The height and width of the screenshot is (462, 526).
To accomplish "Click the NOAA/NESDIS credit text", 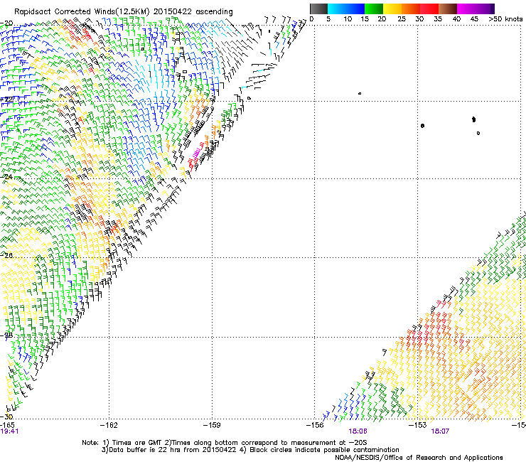I will tap(419, 458).
